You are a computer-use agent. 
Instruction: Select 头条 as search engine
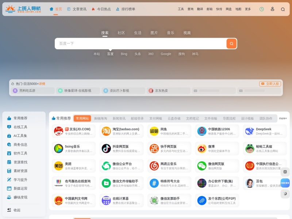click(138, 54)
